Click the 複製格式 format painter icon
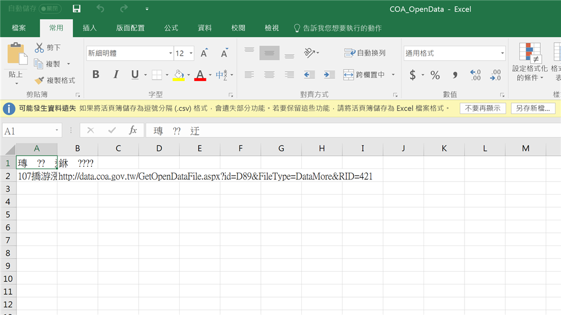This screenshot has height=315, width=561. point(40,80)
